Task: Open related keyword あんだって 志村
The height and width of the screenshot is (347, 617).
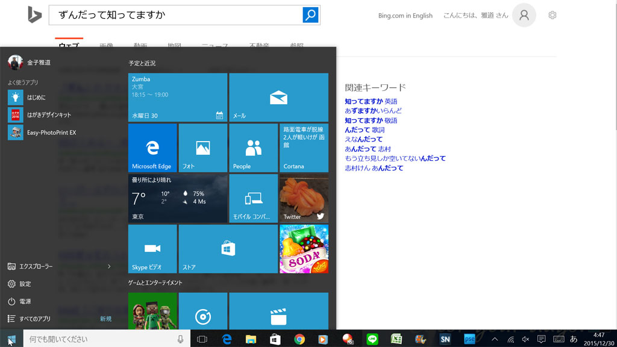Action: (368, 149)
